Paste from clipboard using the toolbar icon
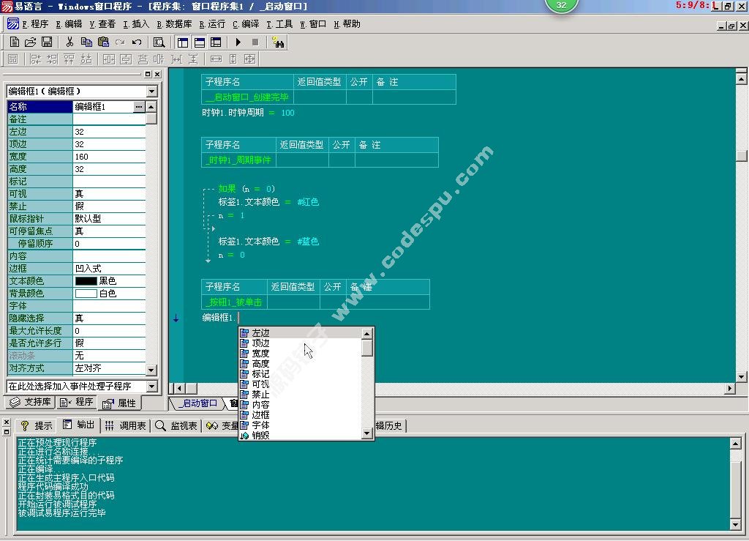Image resolution: width=749 pixels, height=541 pixels. (103, 42)
